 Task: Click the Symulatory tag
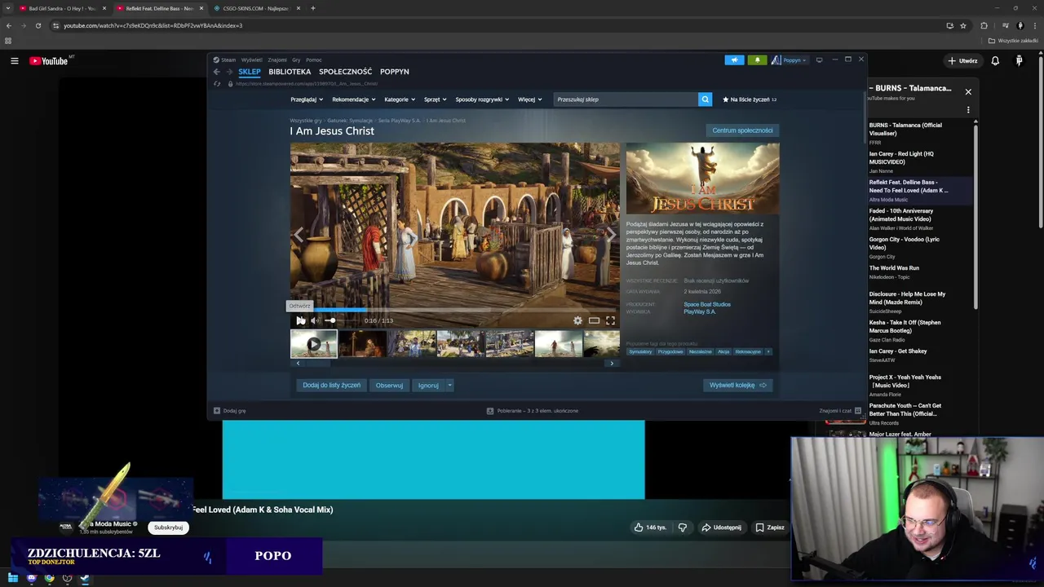click(x=641, y=351)
